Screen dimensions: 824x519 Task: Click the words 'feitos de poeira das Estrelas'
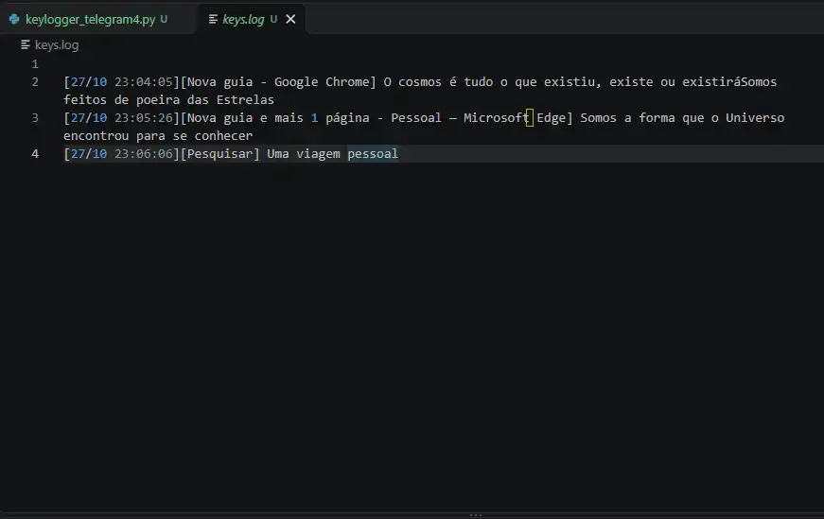(168, 100)
